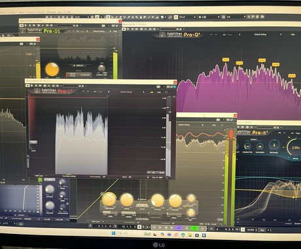Click Cubase tempo field showing 120.000
This screenshot has width=301, height=249.
point(251,230)
